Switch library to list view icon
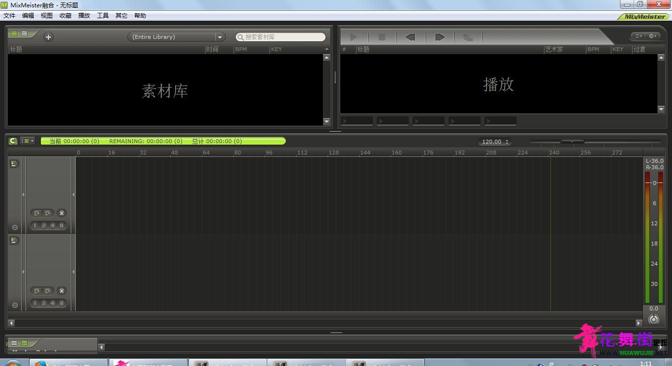The height and width of the screenshot is (366, 672). 14,33
